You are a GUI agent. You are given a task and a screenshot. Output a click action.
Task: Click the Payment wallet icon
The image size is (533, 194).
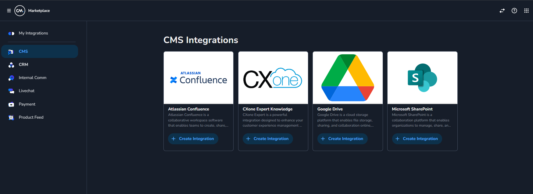[11, 104]
